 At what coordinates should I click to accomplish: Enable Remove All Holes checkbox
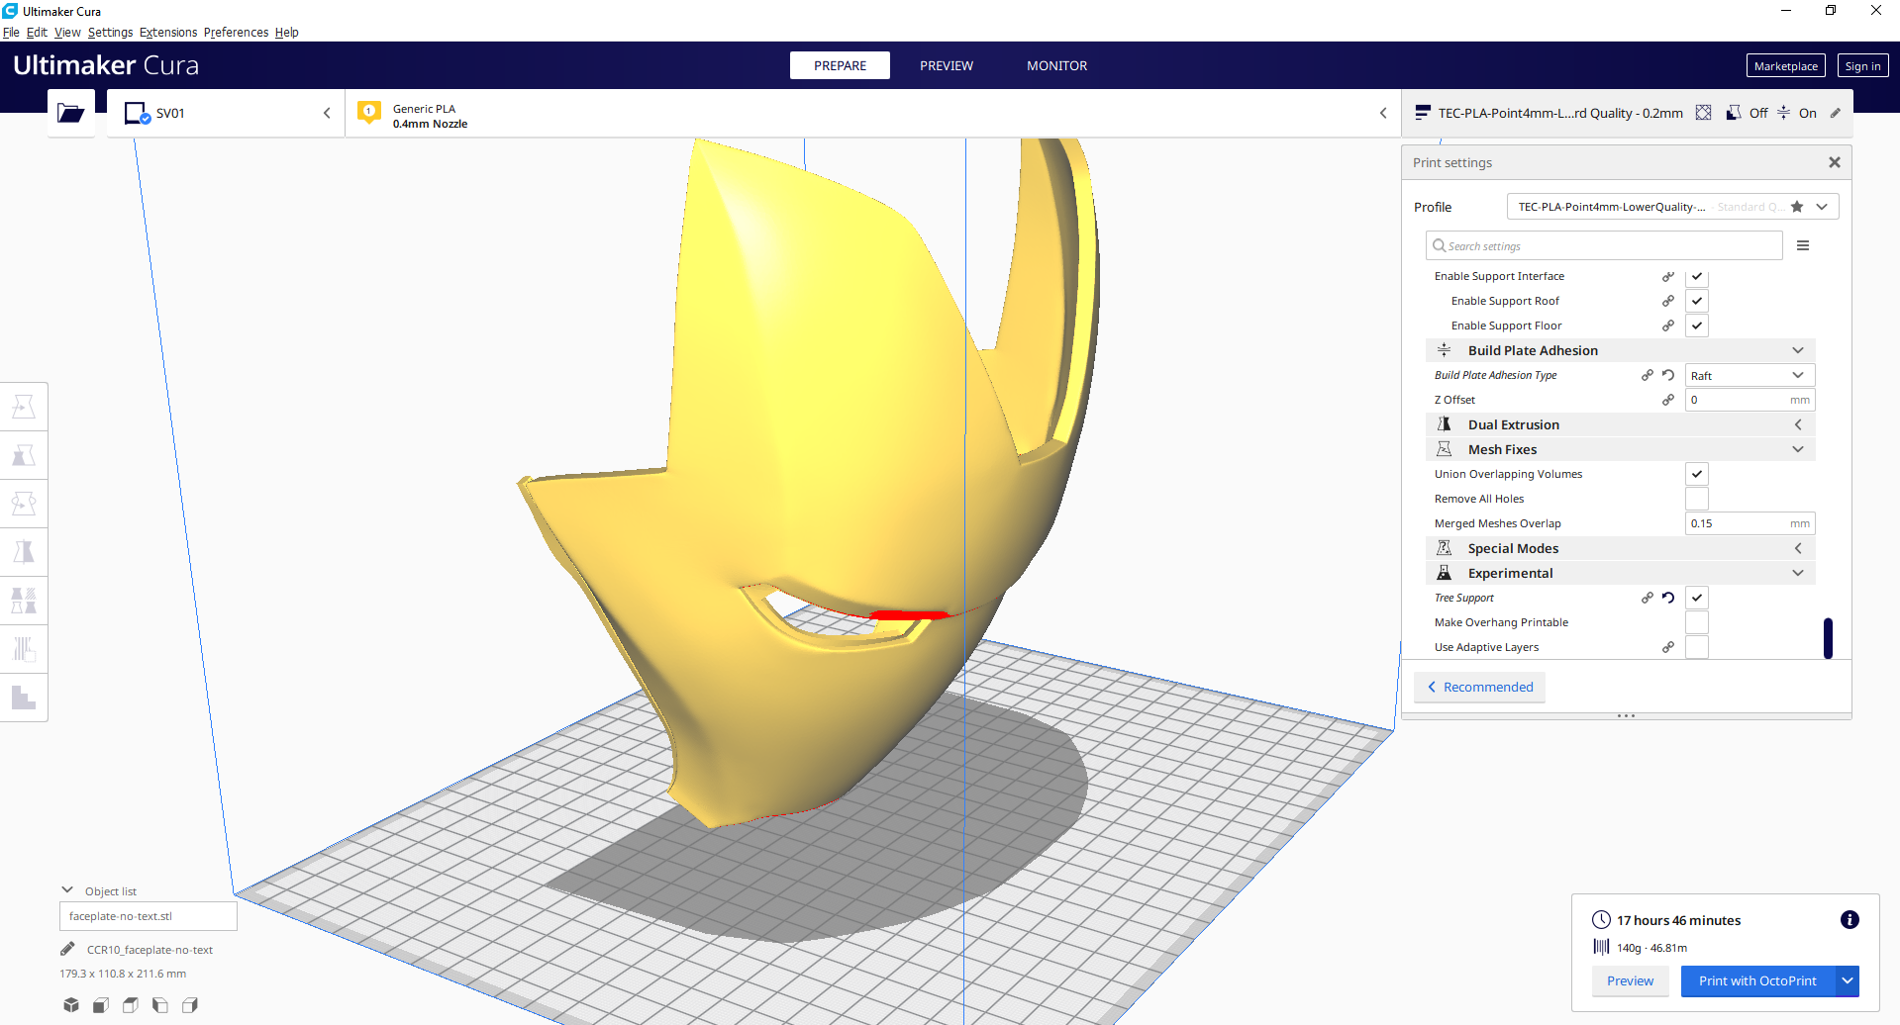[1697, 499]
